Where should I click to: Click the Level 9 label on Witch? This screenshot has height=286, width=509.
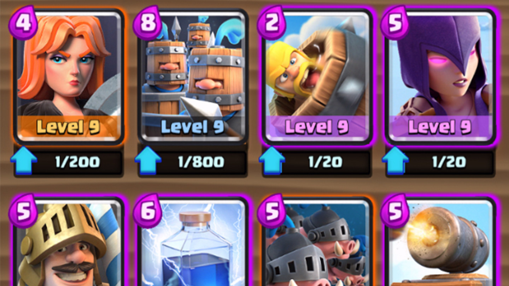pos(440,127)
